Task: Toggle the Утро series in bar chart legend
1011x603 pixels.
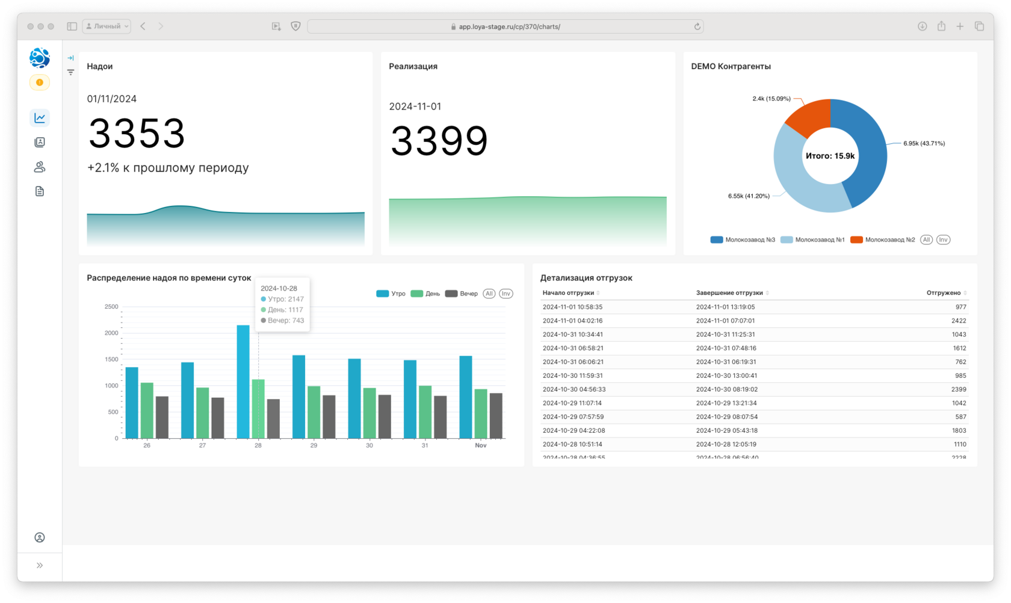Action: [391, 294]
